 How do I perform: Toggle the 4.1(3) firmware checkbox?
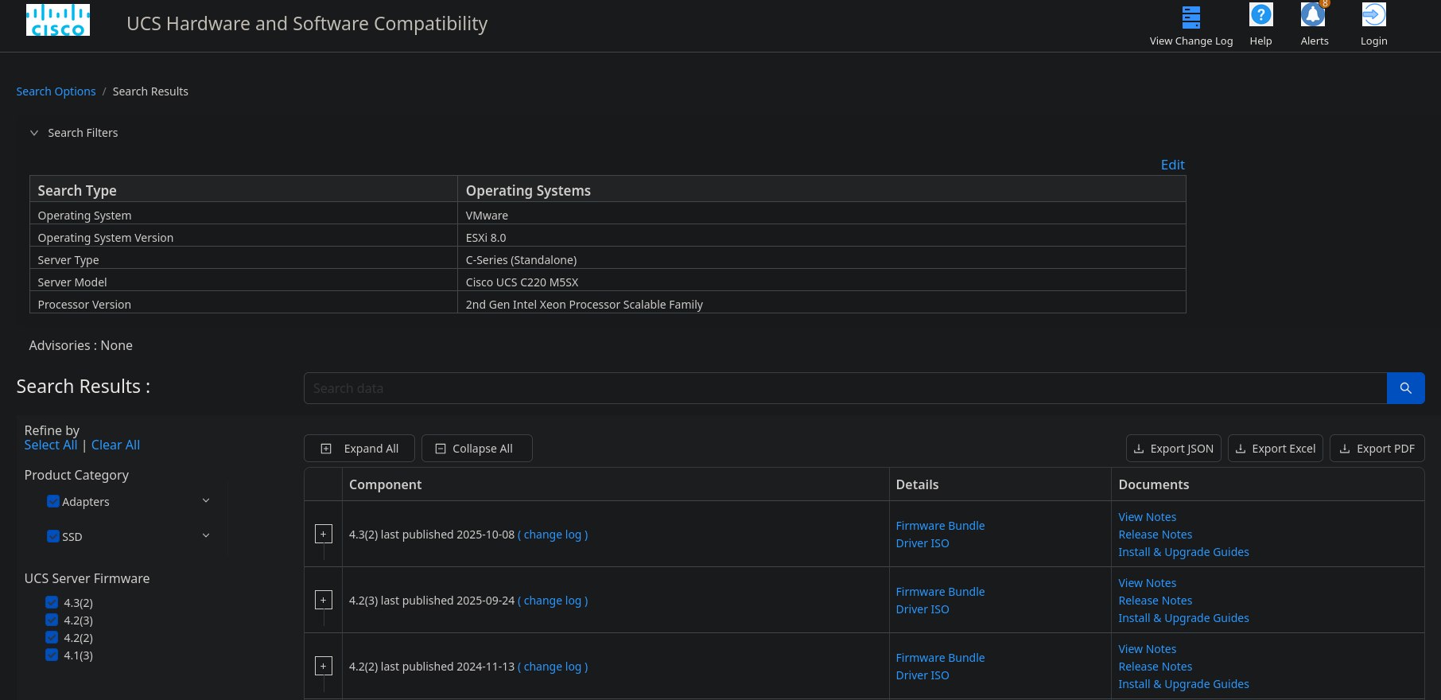click(52, 655)
